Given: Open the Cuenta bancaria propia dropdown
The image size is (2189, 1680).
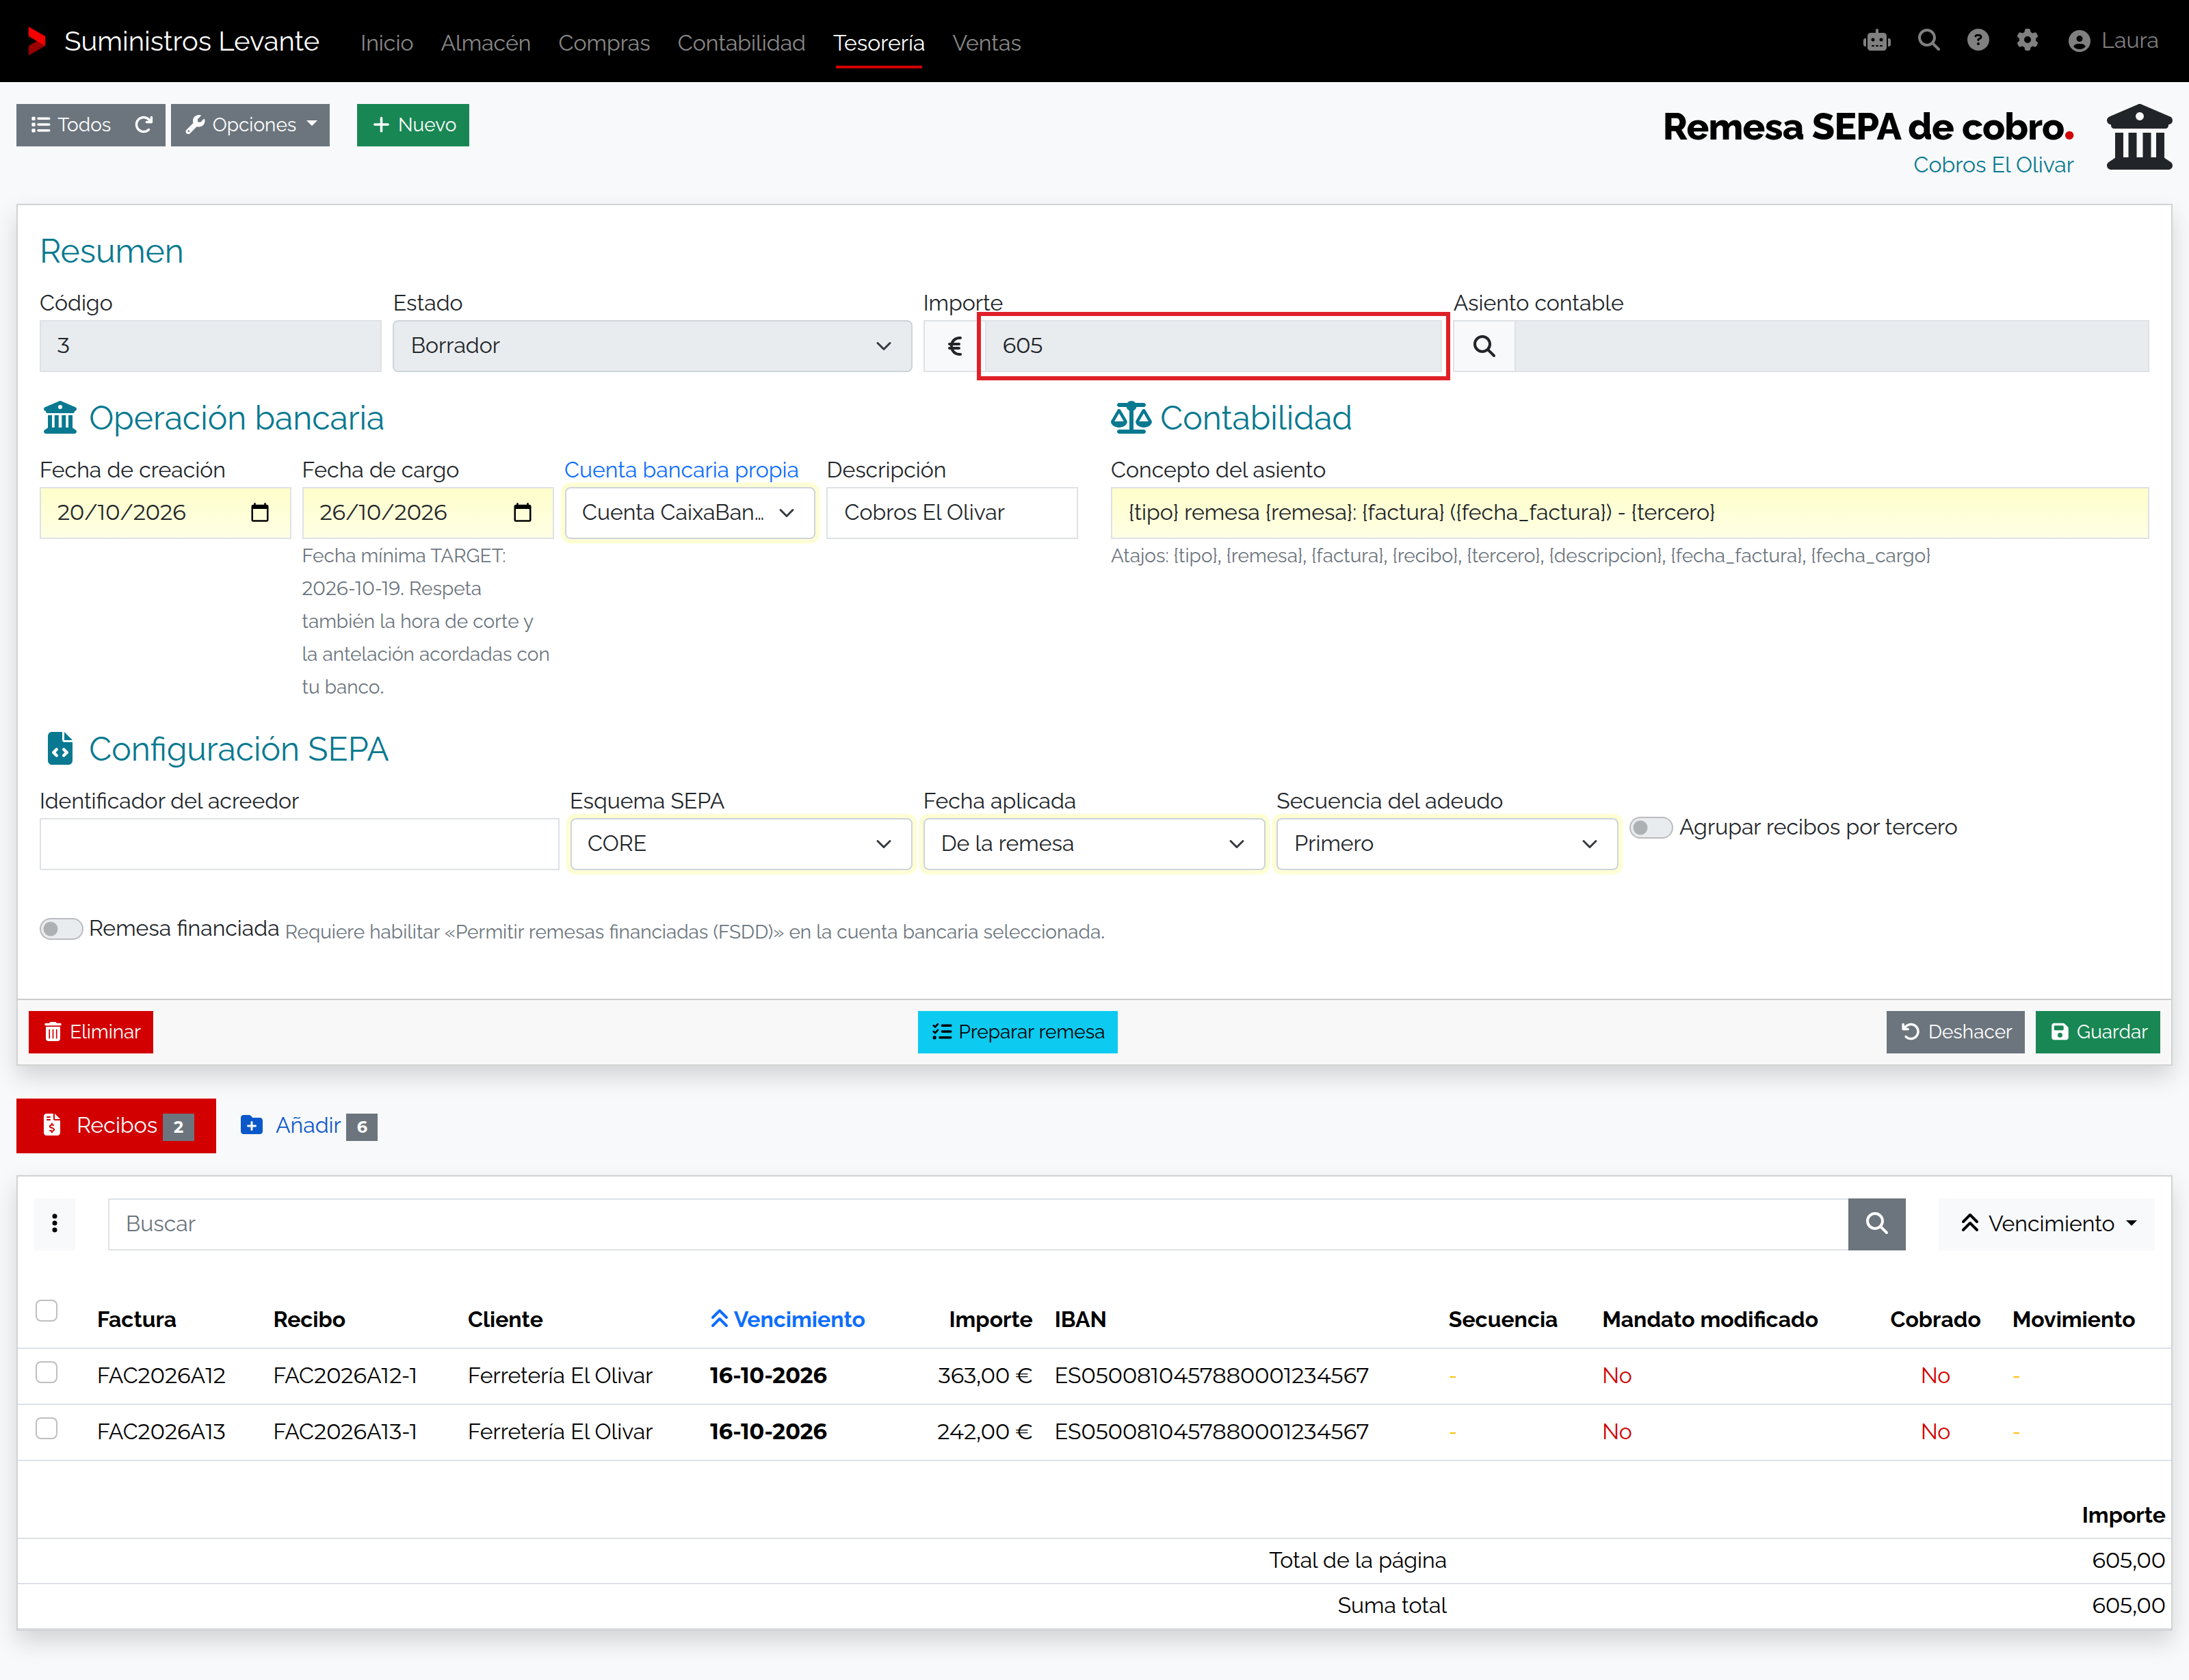Looking at the screenshot, I should pos(690,513).
